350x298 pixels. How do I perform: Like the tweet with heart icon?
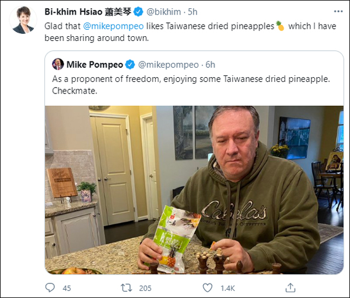pyautogui.click(x=207, y=287)
